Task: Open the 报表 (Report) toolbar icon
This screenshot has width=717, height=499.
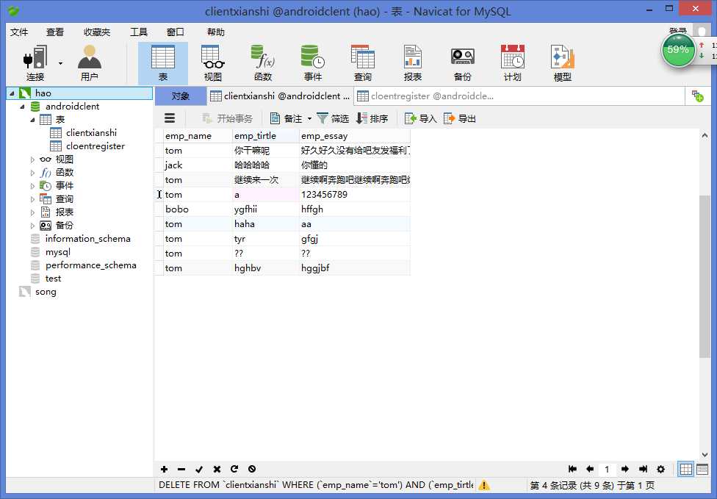Action: (x=412, y=63)
